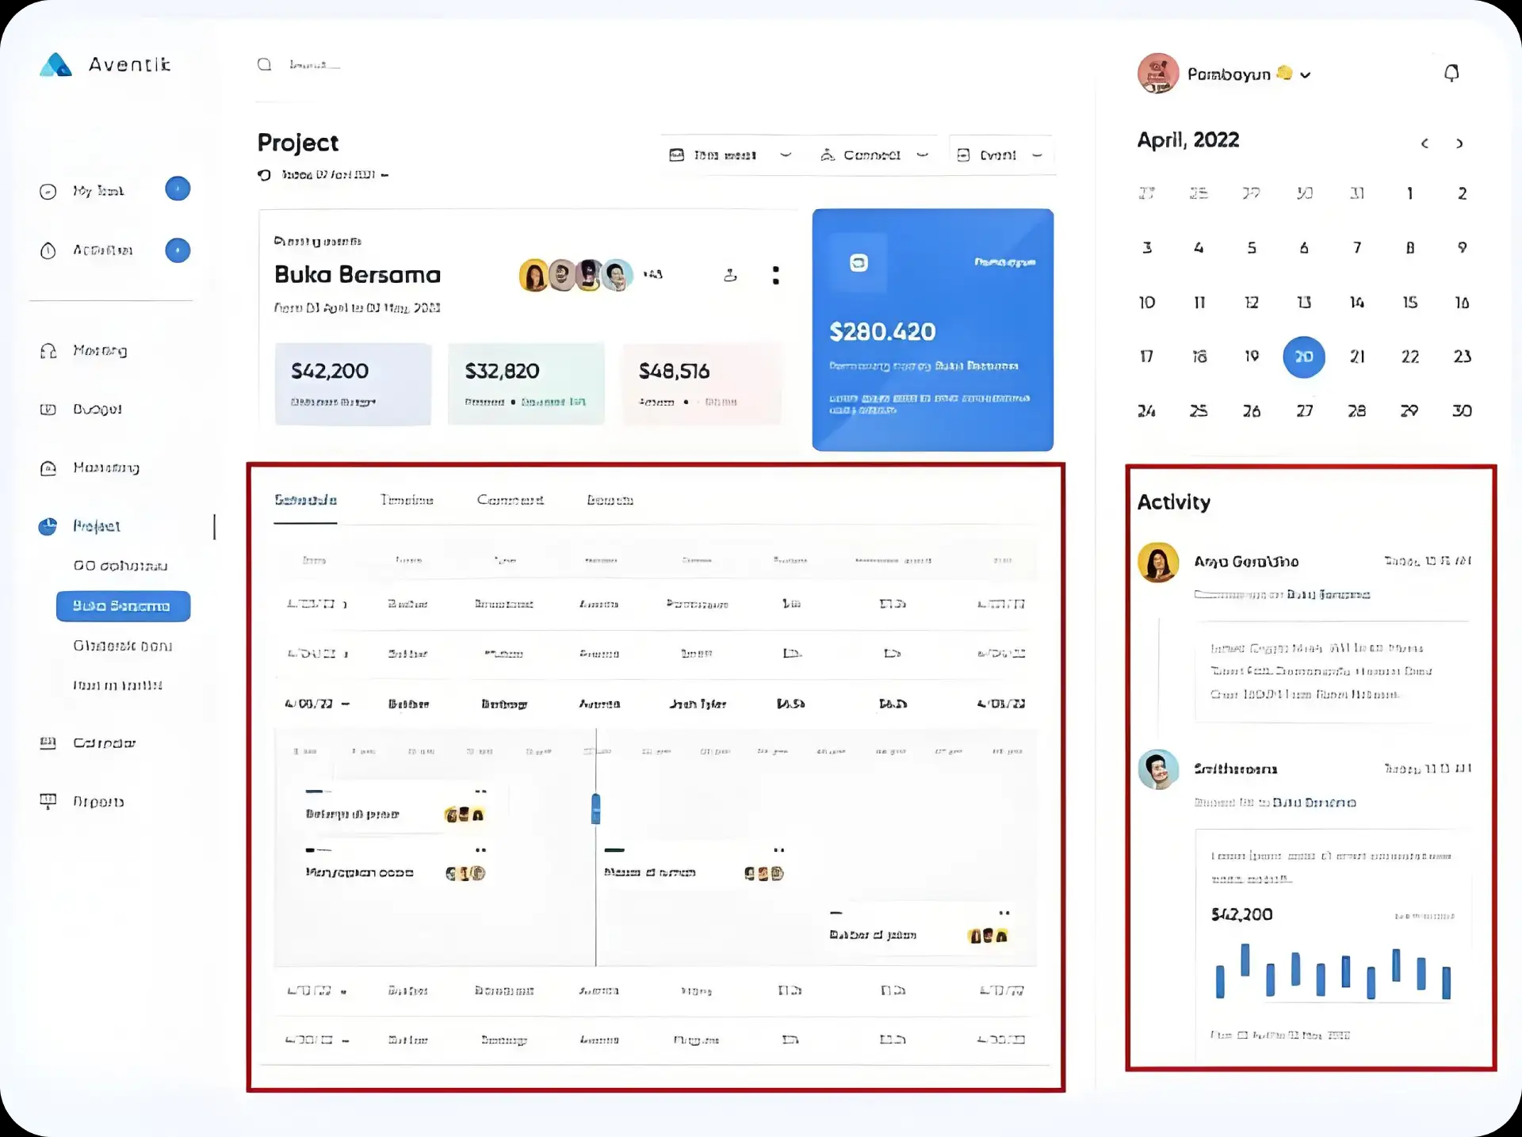Click the $42,200 budget card
The width and height of the screenshot is (1522, 1137).
[x=353, y=384]
